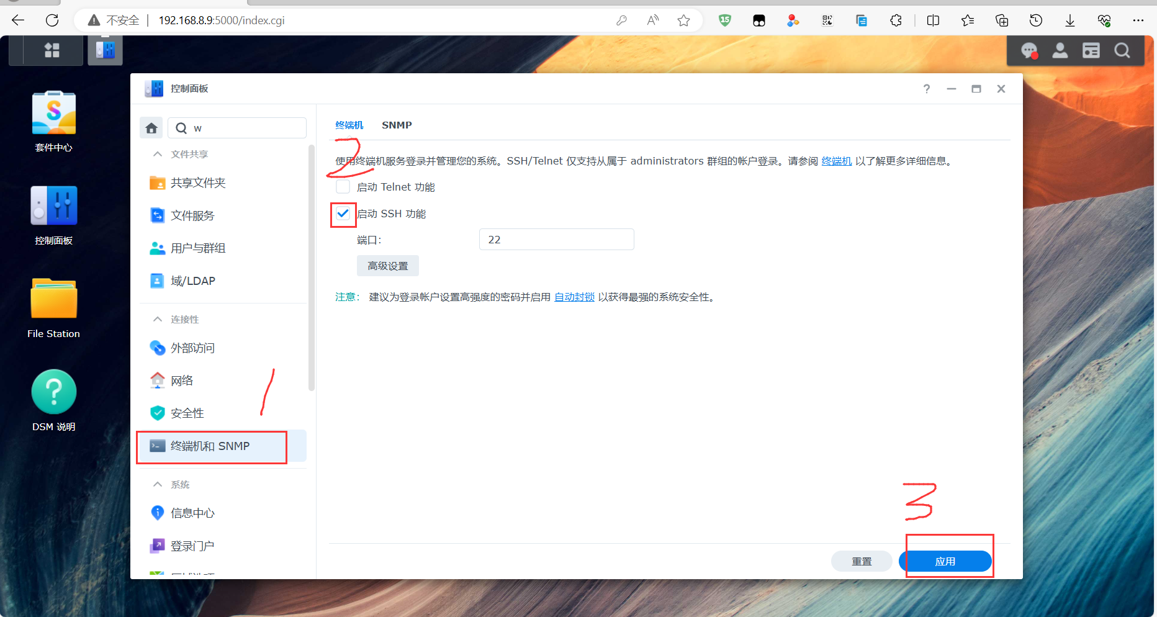
Task: Click the blue Apply button
Action: (945, 561)
